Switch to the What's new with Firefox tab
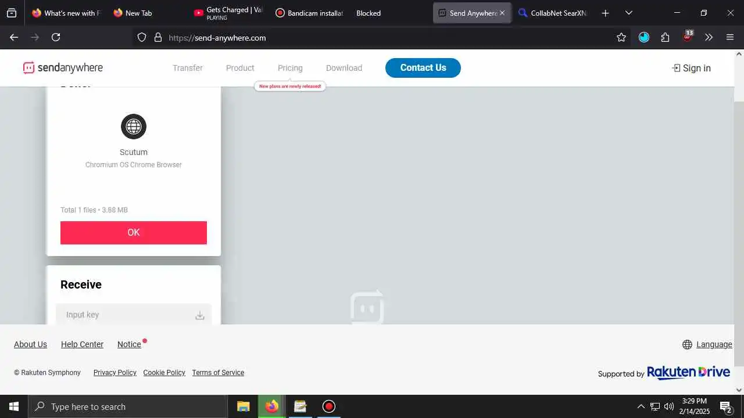The image size is (744, 418). 66,13
